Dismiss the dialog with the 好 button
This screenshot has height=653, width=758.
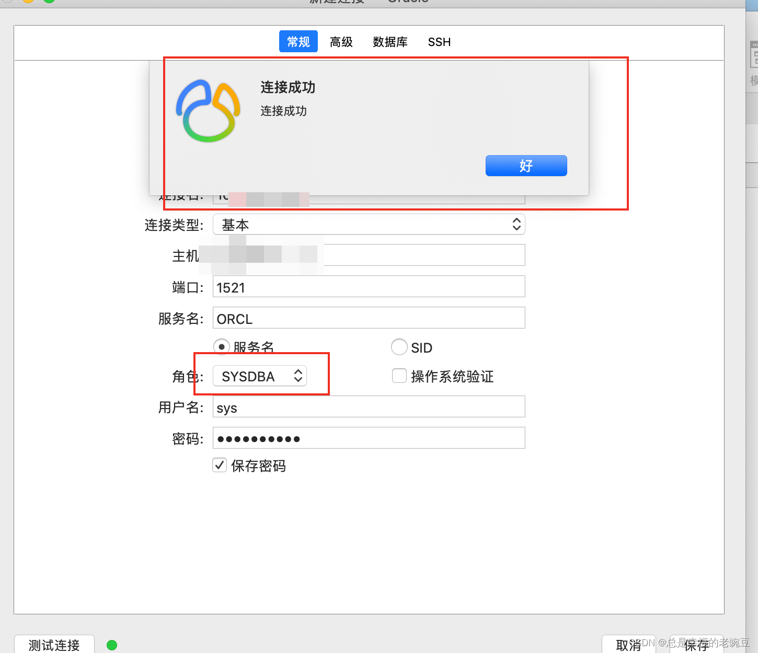pos(526,165)
